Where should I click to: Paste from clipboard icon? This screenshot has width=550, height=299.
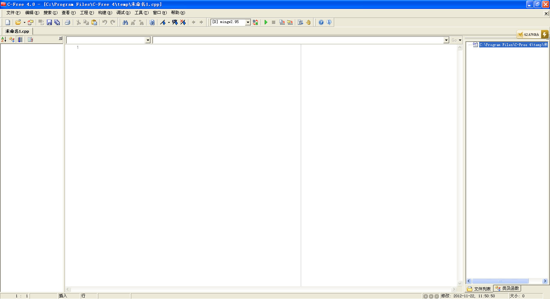[x=94, y=22]
